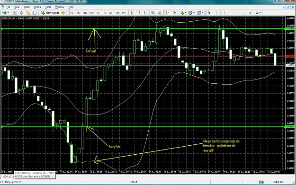Image resolution: width=296 pixels, height=185 pixels.
Task: Click the chart tabs scroll-right arrow
Action: [293, 176]
